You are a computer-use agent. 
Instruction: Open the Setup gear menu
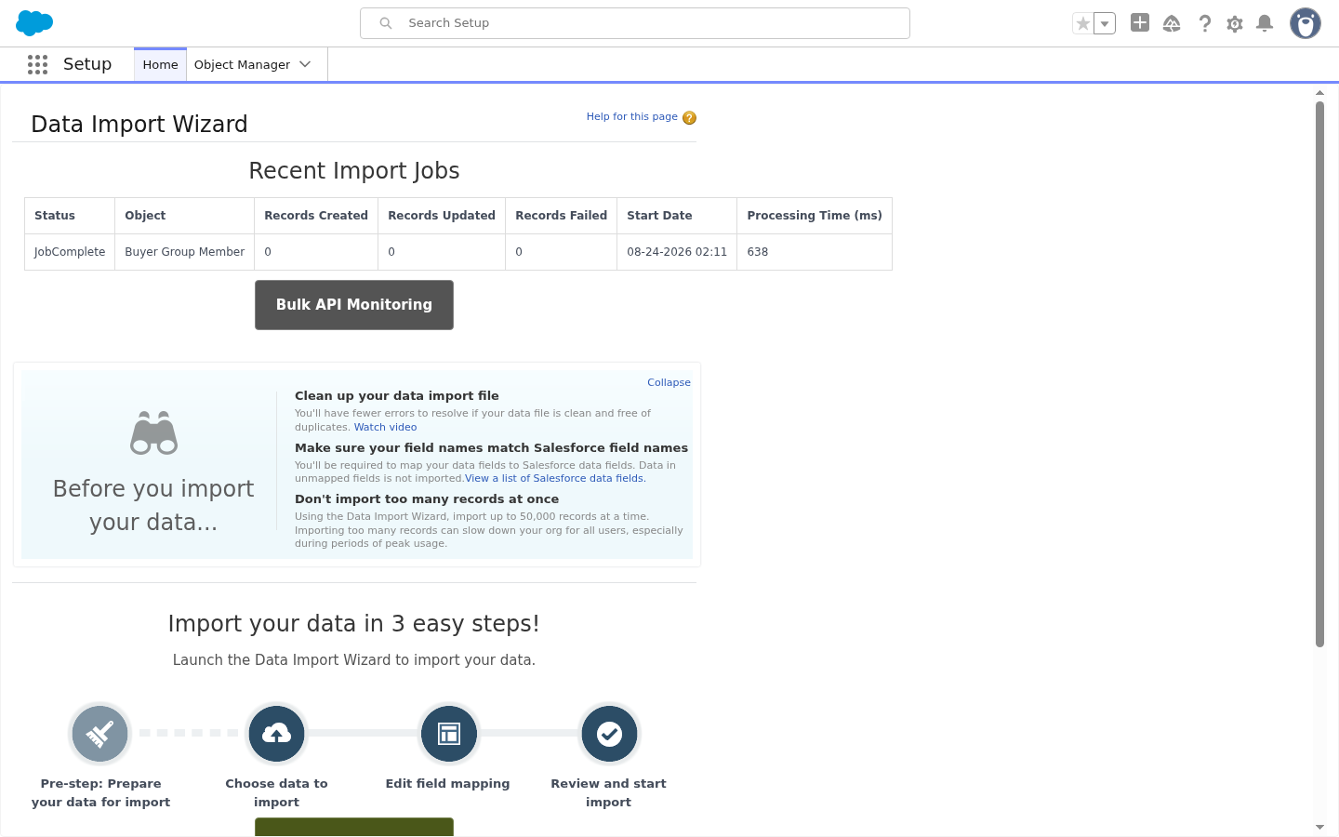pyautogui.click(x=1235, y=24)
